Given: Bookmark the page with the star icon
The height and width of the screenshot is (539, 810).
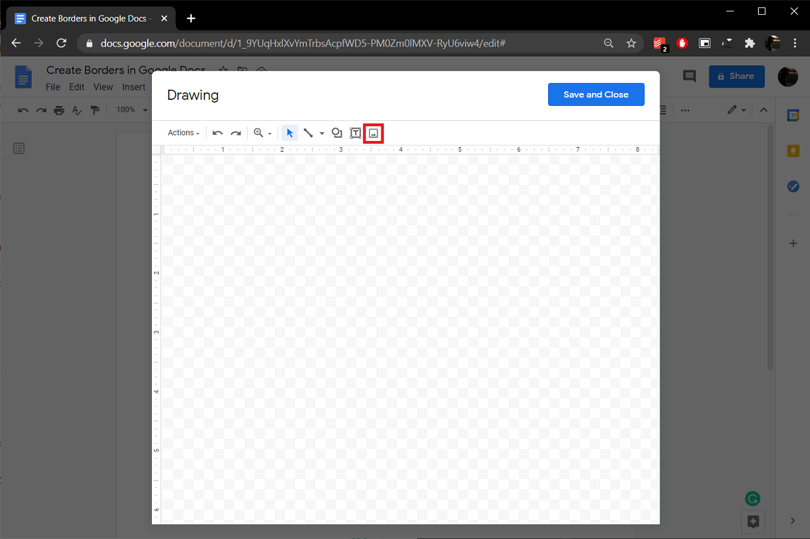Looking at the screenshot, I should 631,42.
